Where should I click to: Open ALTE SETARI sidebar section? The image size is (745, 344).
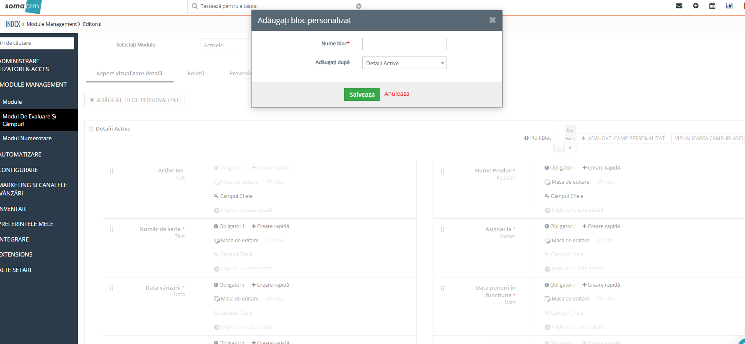(x=16, y=270)
